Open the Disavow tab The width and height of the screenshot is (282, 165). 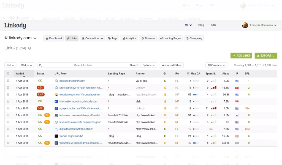click(x=148, y=38)
